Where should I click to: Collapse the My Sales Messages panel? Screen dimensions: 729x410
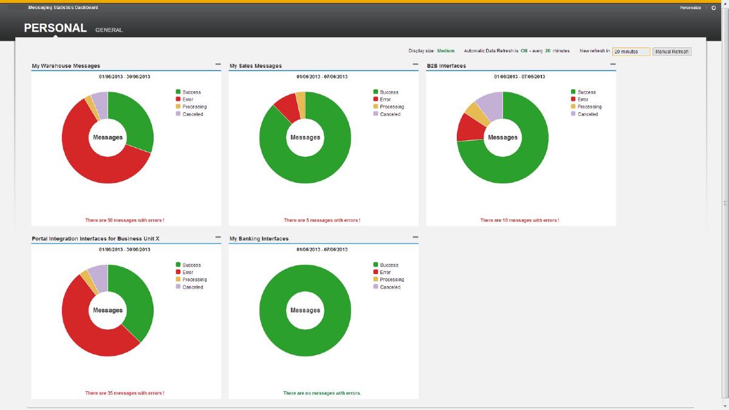(416, 64)
